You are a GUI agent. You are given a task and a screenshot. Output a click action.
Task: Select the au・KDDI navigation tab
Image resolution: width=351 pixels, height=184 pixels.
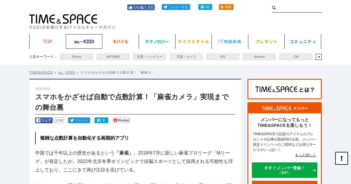coord(84,41)
